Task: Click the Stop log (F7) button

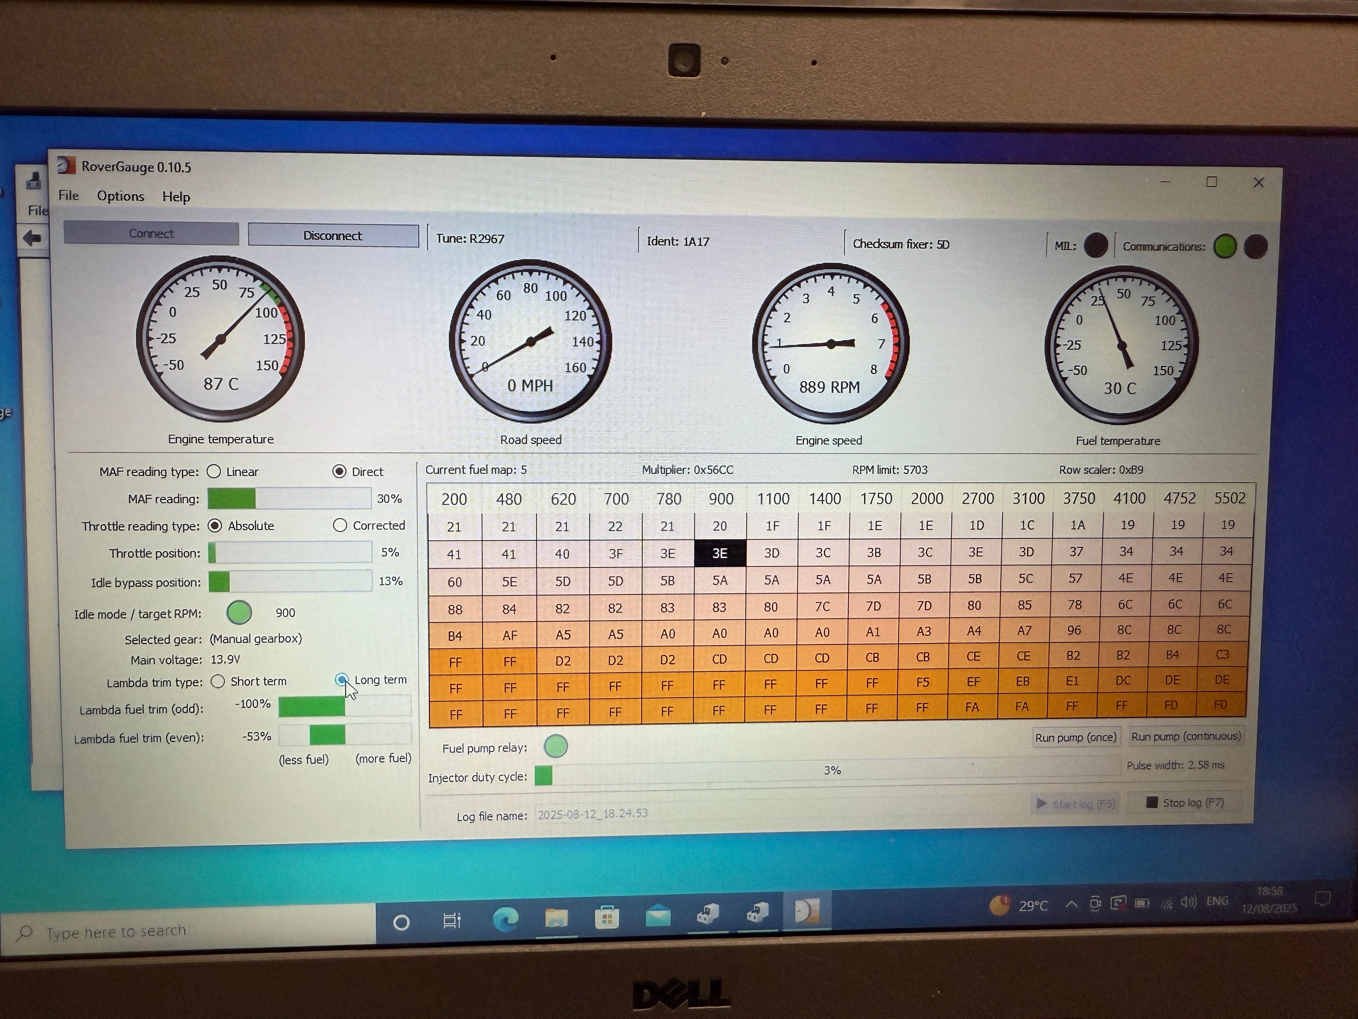Action: (x=1186, y=802)
